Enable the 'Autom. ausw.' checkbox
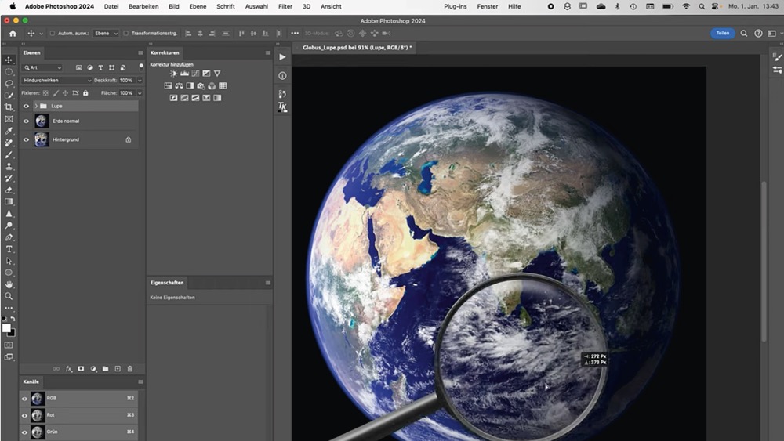 pos(53,34)
